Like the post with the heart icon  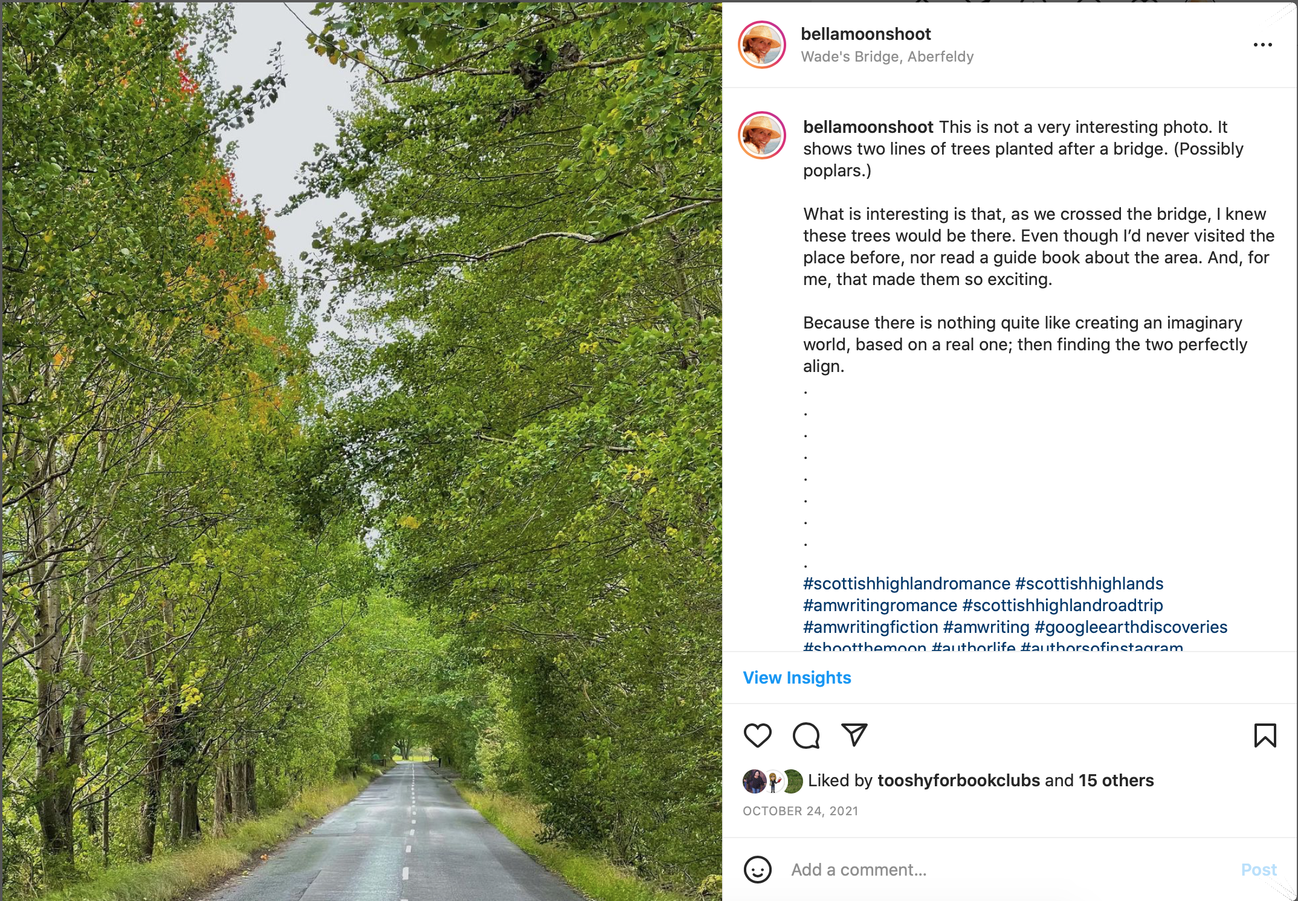pyautogui.click(x=757, y=735)
